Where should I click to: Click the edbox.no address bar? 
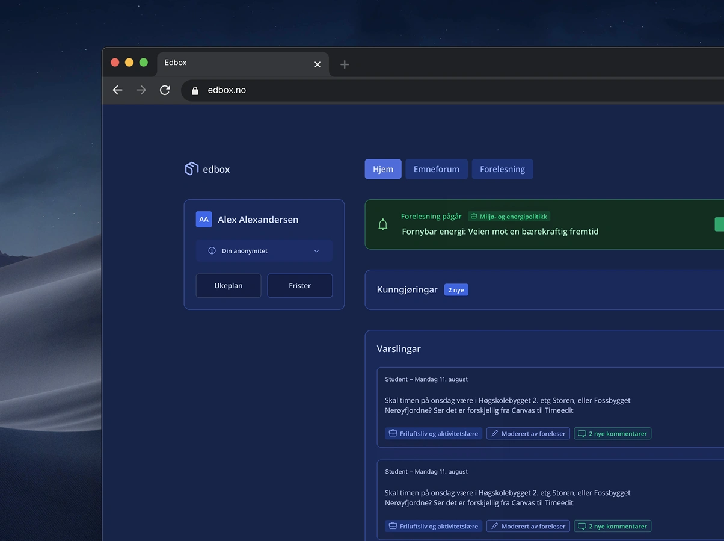point(452,90)
